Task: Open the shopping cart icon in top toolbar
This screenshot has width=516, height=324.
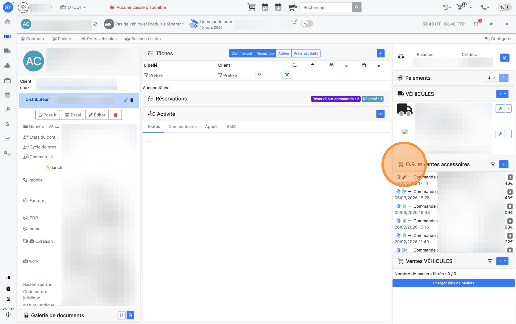Action: 251,7
